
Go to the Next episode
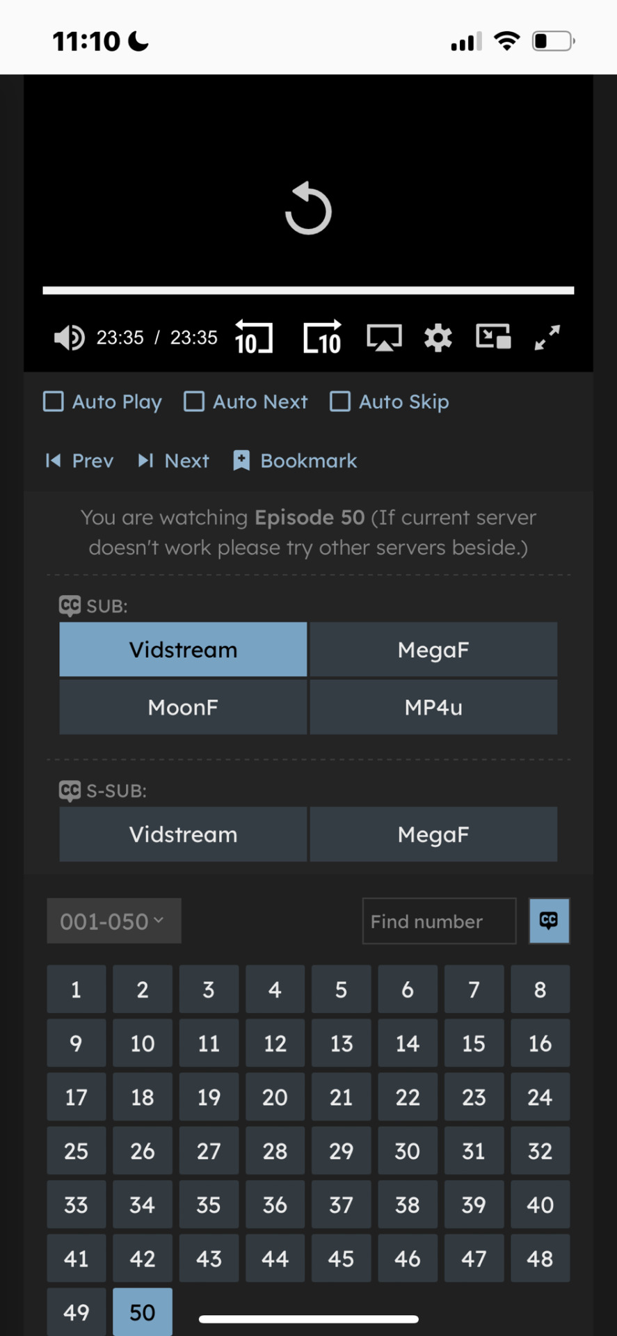click(x=173, y=461)
